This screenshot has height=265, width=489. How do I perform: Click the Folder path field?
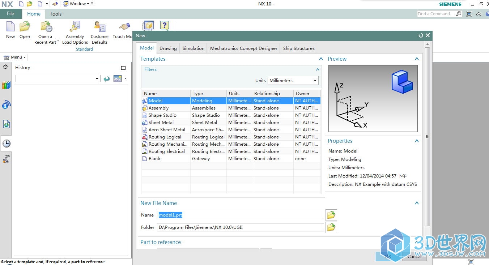[x=241, y=227]
